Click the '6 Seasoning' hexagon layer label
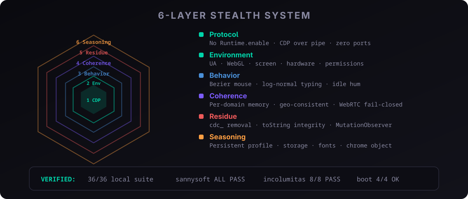Image resolution: width=468 pixels, height=199 pixels. [x=94, y=42]
